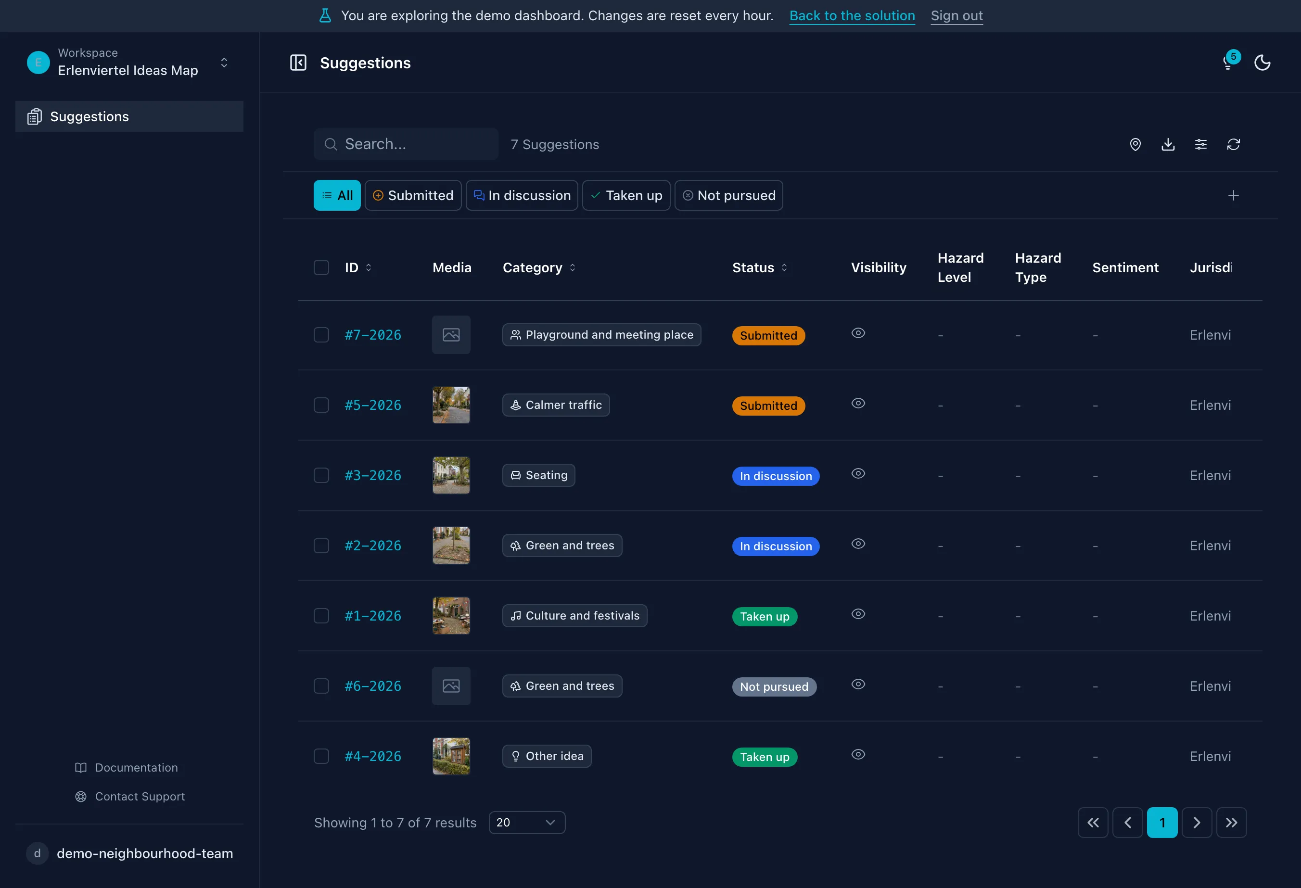Switch to the Submitted tab

click(413, 195)
